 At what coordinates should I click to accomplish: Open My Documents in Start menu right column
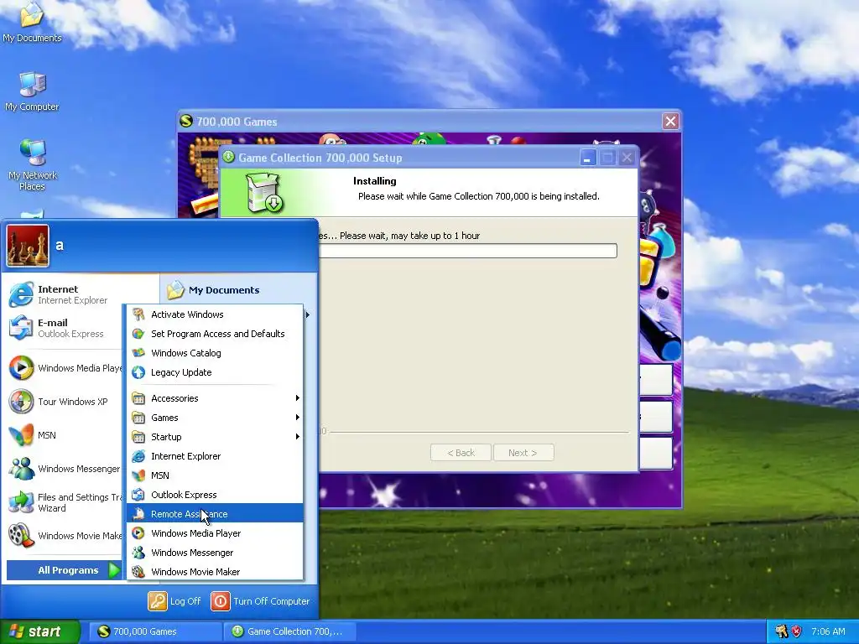click(x=214, y=290)
